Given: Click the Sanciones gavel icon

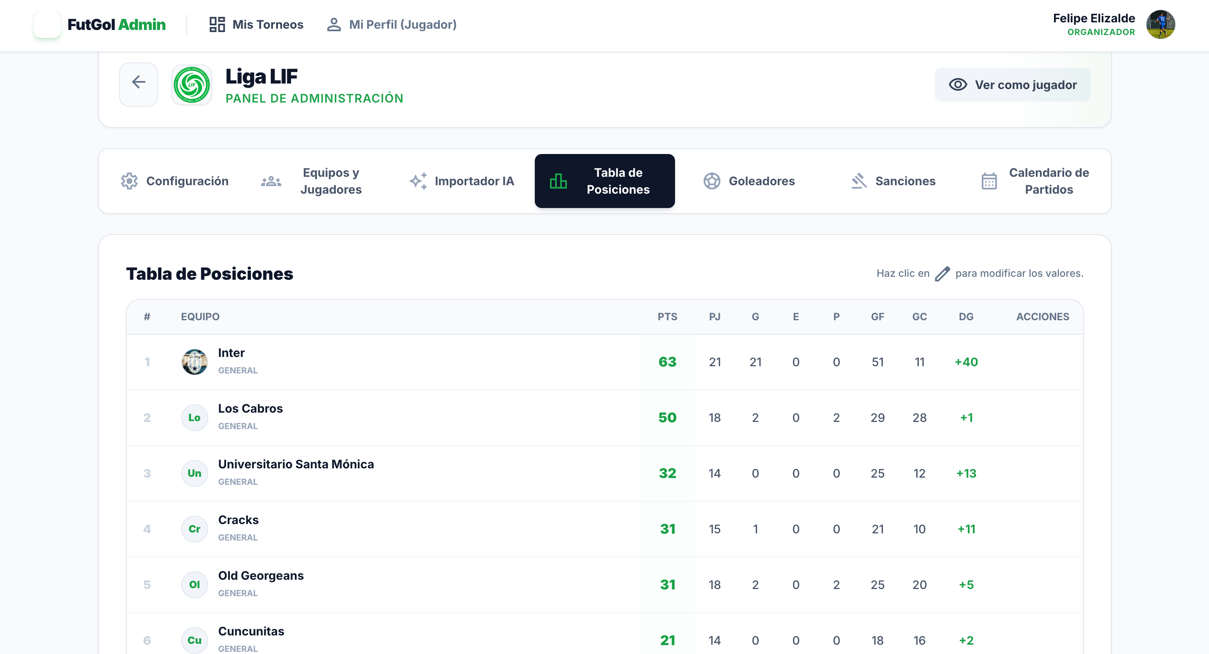Looking at the screenshot, I should tap(859, 181).
